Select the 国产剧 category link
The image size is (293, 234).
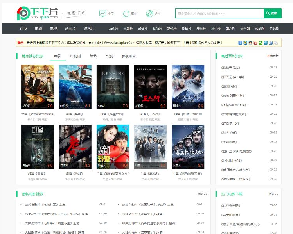click(x=230, y=29)
